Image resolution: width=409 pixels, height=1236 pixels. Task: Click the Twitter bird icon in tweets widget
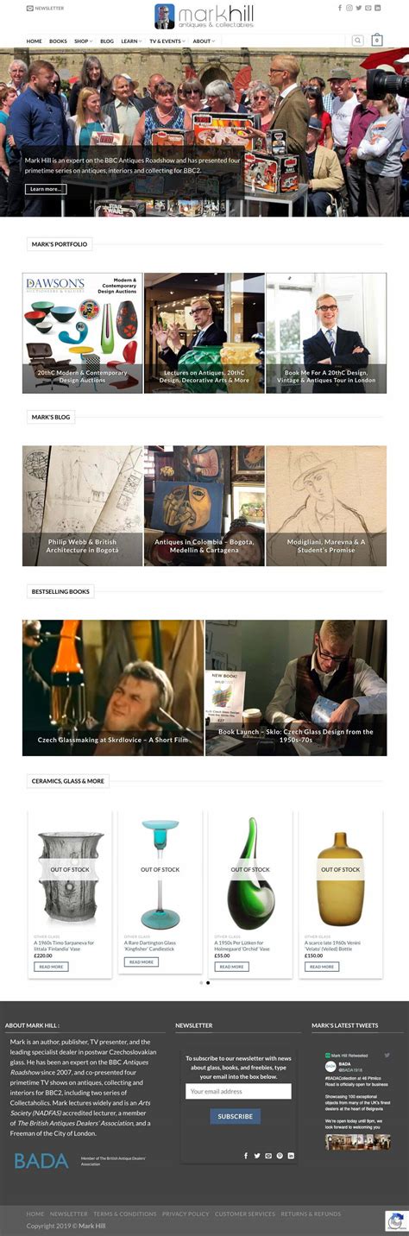click(x=387, y=1055)
